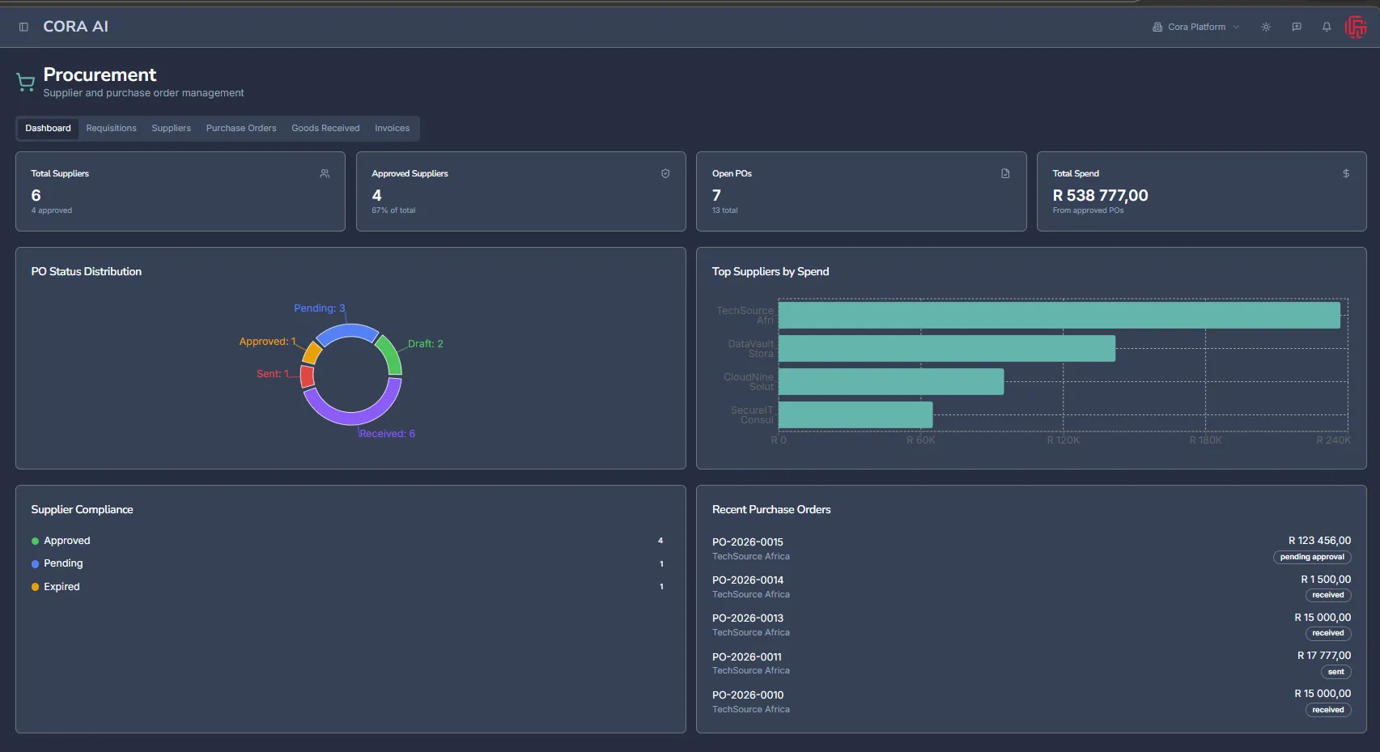
Task: Click the R 538 777,00 total spend
Action: click(x=1100, y=195)
